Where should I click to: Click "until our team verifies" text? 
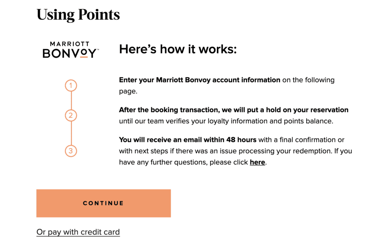click(157, 121)
